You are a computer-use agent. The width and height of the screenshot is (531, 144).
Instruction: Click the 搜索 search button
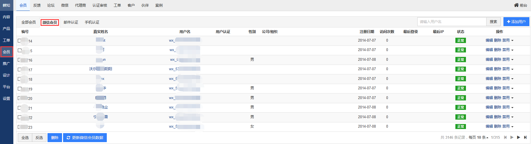pyautogui.click(x=493, y=22)
